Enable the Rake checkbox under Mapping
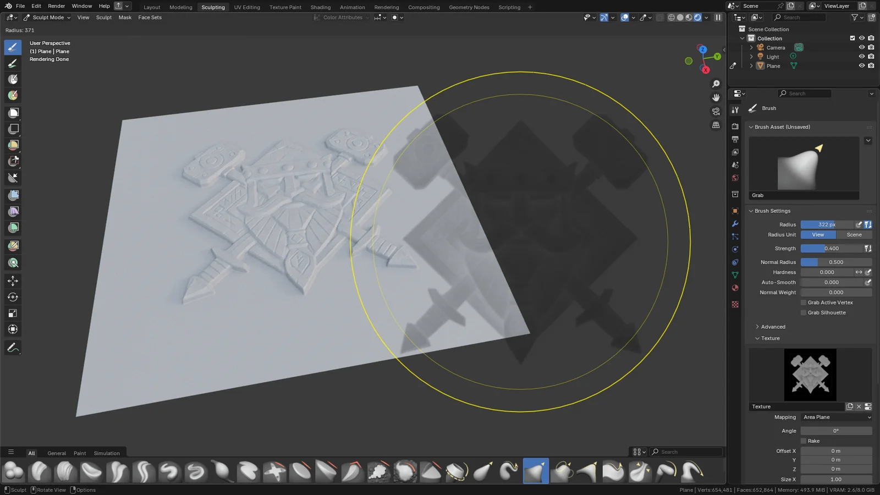 804,441
